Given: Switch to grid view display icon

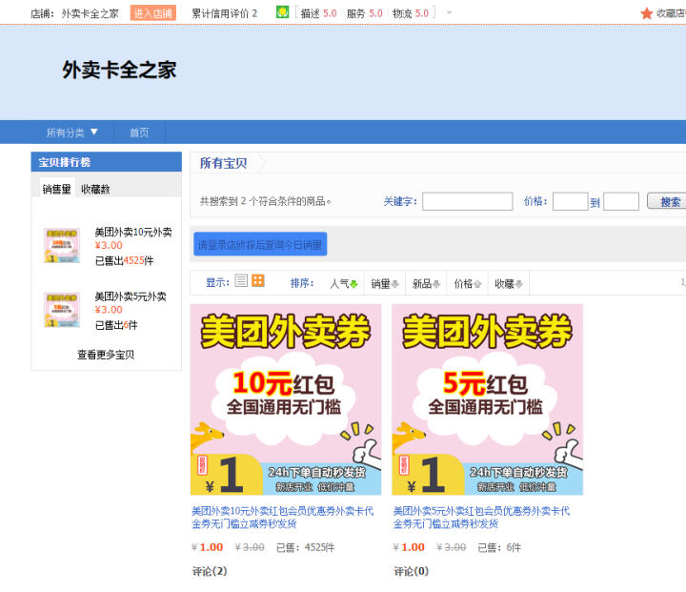Looking at the screenshot, I should 257,280.
